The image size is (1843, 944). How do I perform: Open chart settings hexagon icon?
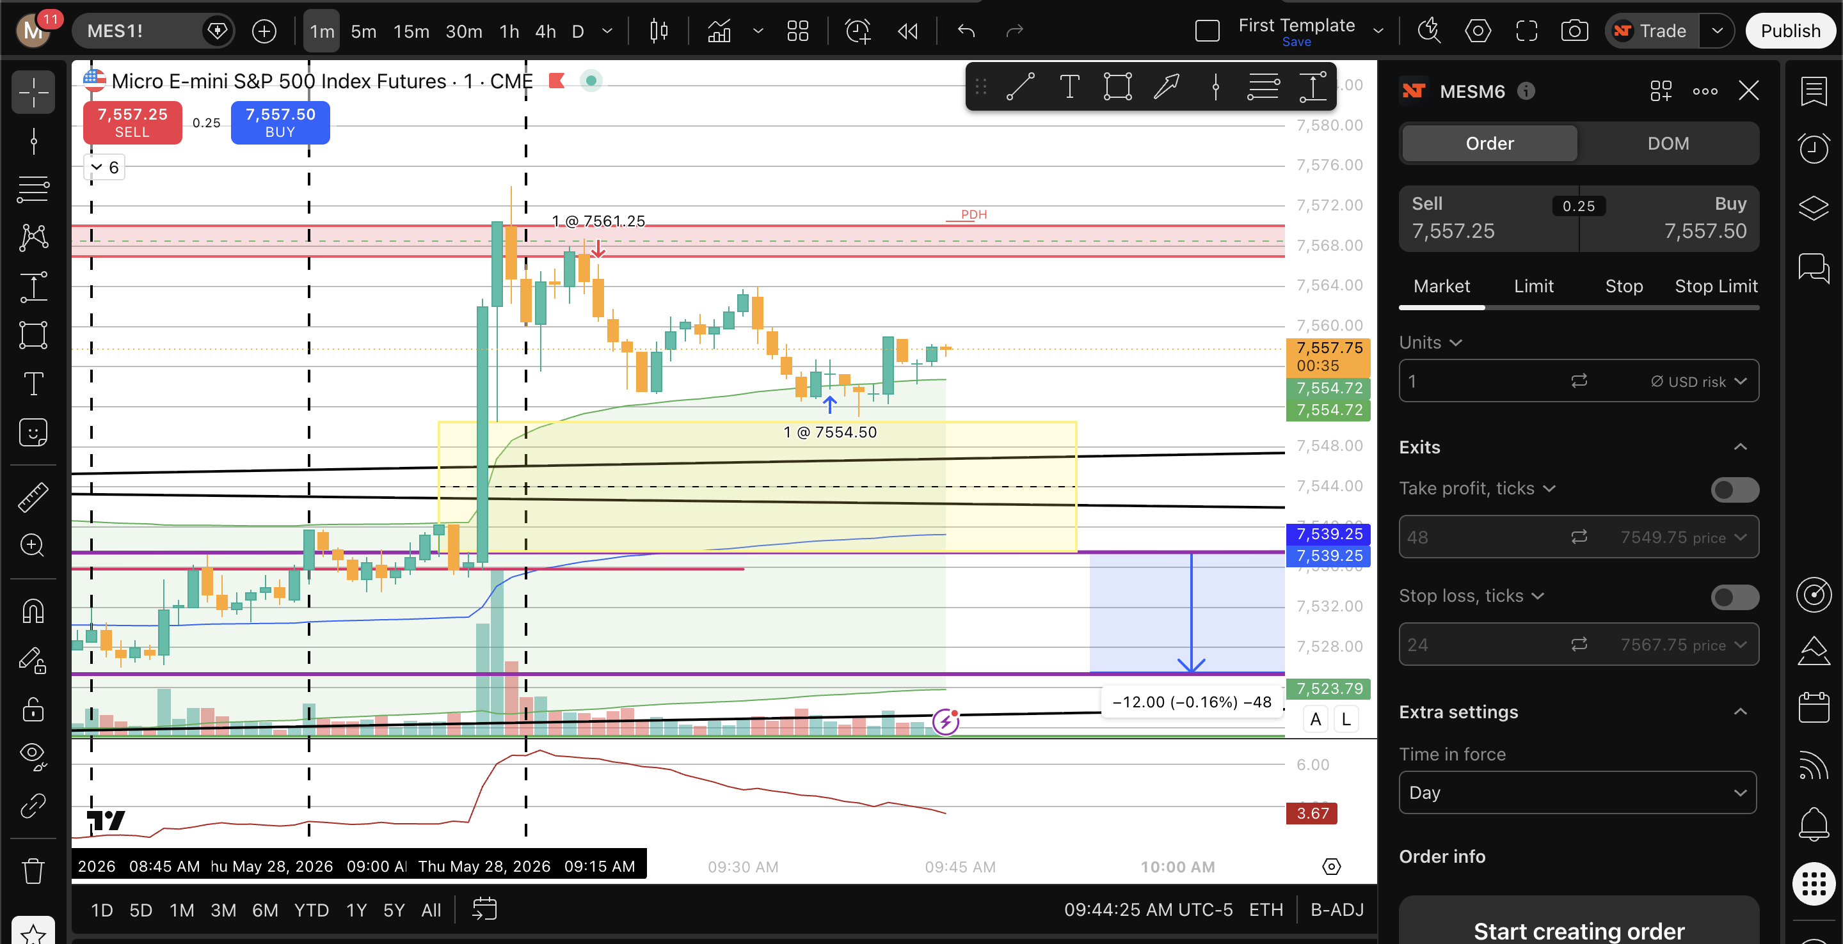click(x=1478, y=31)
